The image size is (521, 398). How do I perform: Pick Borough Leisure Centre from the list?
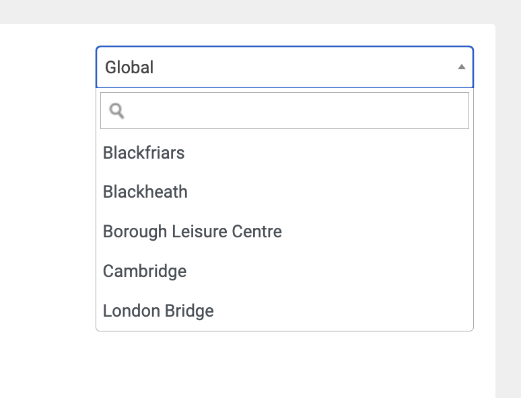coord(285,231)
